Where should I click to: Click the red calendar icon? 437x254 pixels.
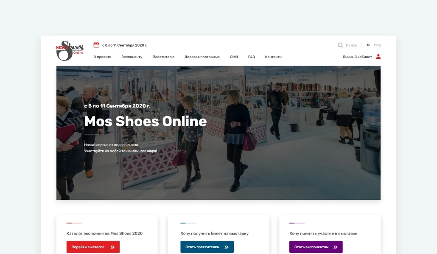pyautogui.click(x=96, y=45)
